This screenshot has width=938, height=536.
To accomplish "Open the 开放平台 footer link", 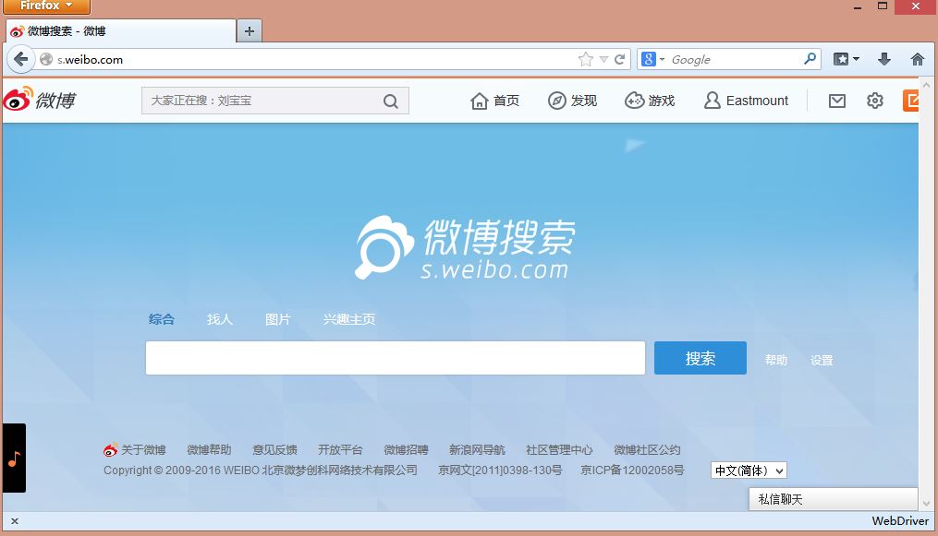I will [x=340, y=449].
